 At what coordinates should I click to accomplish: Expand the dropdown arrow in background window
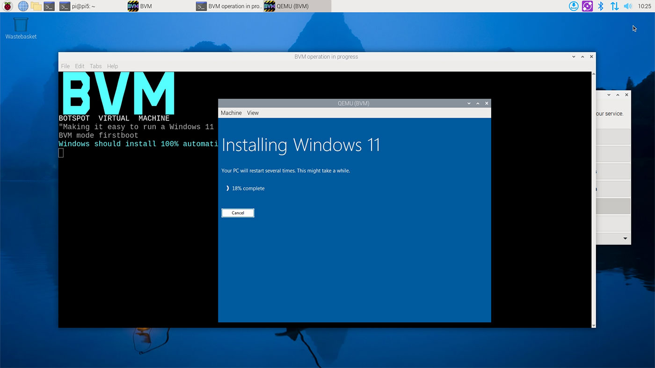626,239
